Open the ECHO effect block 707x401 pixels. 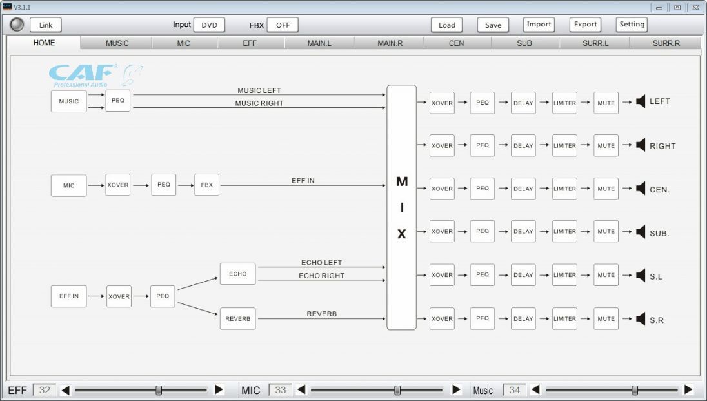click(237, 274)
